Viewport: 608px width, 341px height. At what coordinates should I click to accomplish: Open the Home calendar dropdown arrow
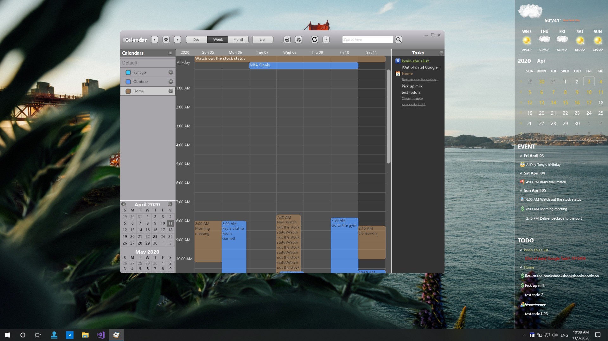(171, 91)
